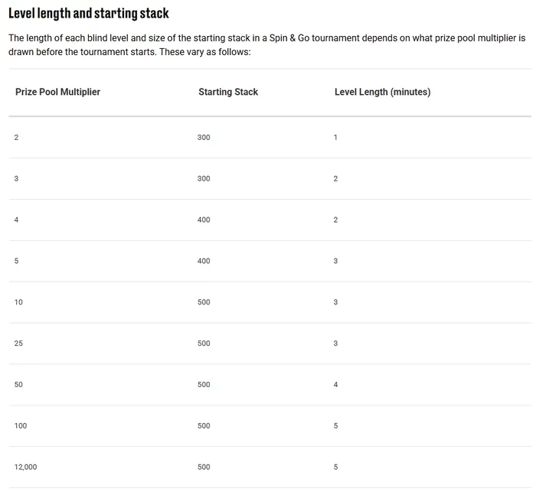The width and height of the screenshot is (536, 495).
Task: Click the intro paragraph about Spin & Go
Action: click(x=266, y=44)
